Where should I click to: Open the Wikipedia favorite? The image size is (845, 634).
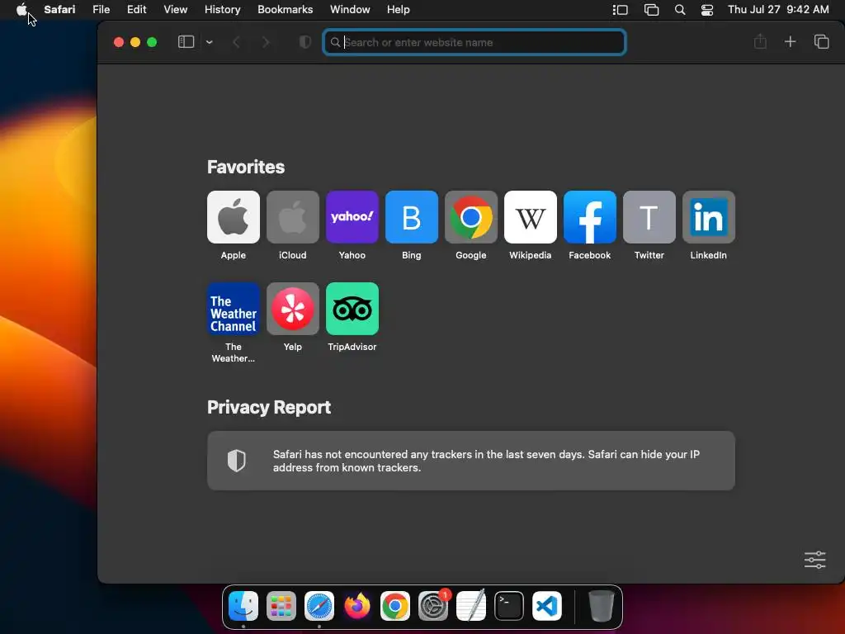click(x=531, y=217)
